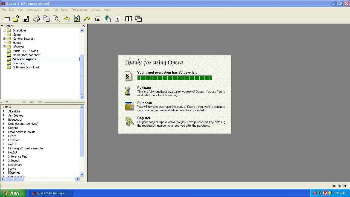The height and width of the screenshot is (197, 350).
Task: Open the Help menu
Action: [107, 10]
